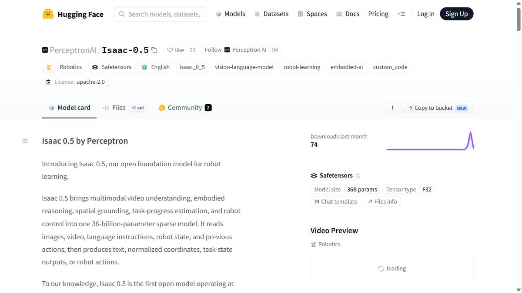
Task: Click the Downloads last month value 74
Action: pyautogui.click(x=314, y=145)
